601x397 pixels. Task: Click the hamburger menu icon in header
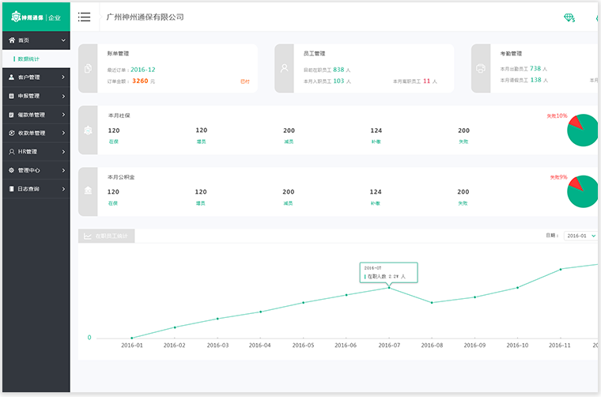(85, 17)
